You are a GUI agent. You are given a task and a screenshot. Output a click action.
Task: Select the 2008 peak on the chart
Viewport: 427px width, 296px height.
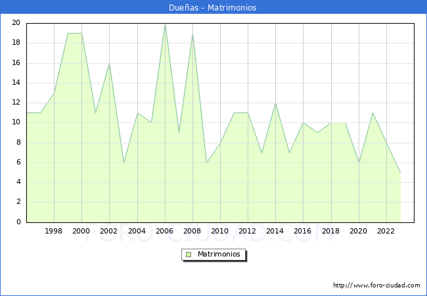click(192, 34)
